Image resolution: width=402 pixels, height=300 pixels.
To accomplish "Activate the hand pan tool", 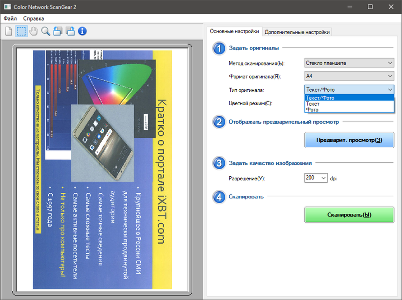I will click(34, 31).
